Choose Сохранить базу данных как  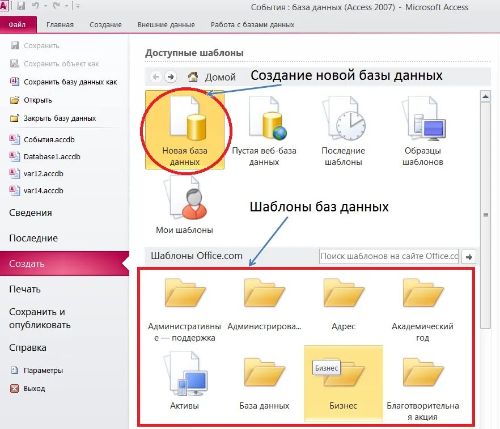[63, 82]
